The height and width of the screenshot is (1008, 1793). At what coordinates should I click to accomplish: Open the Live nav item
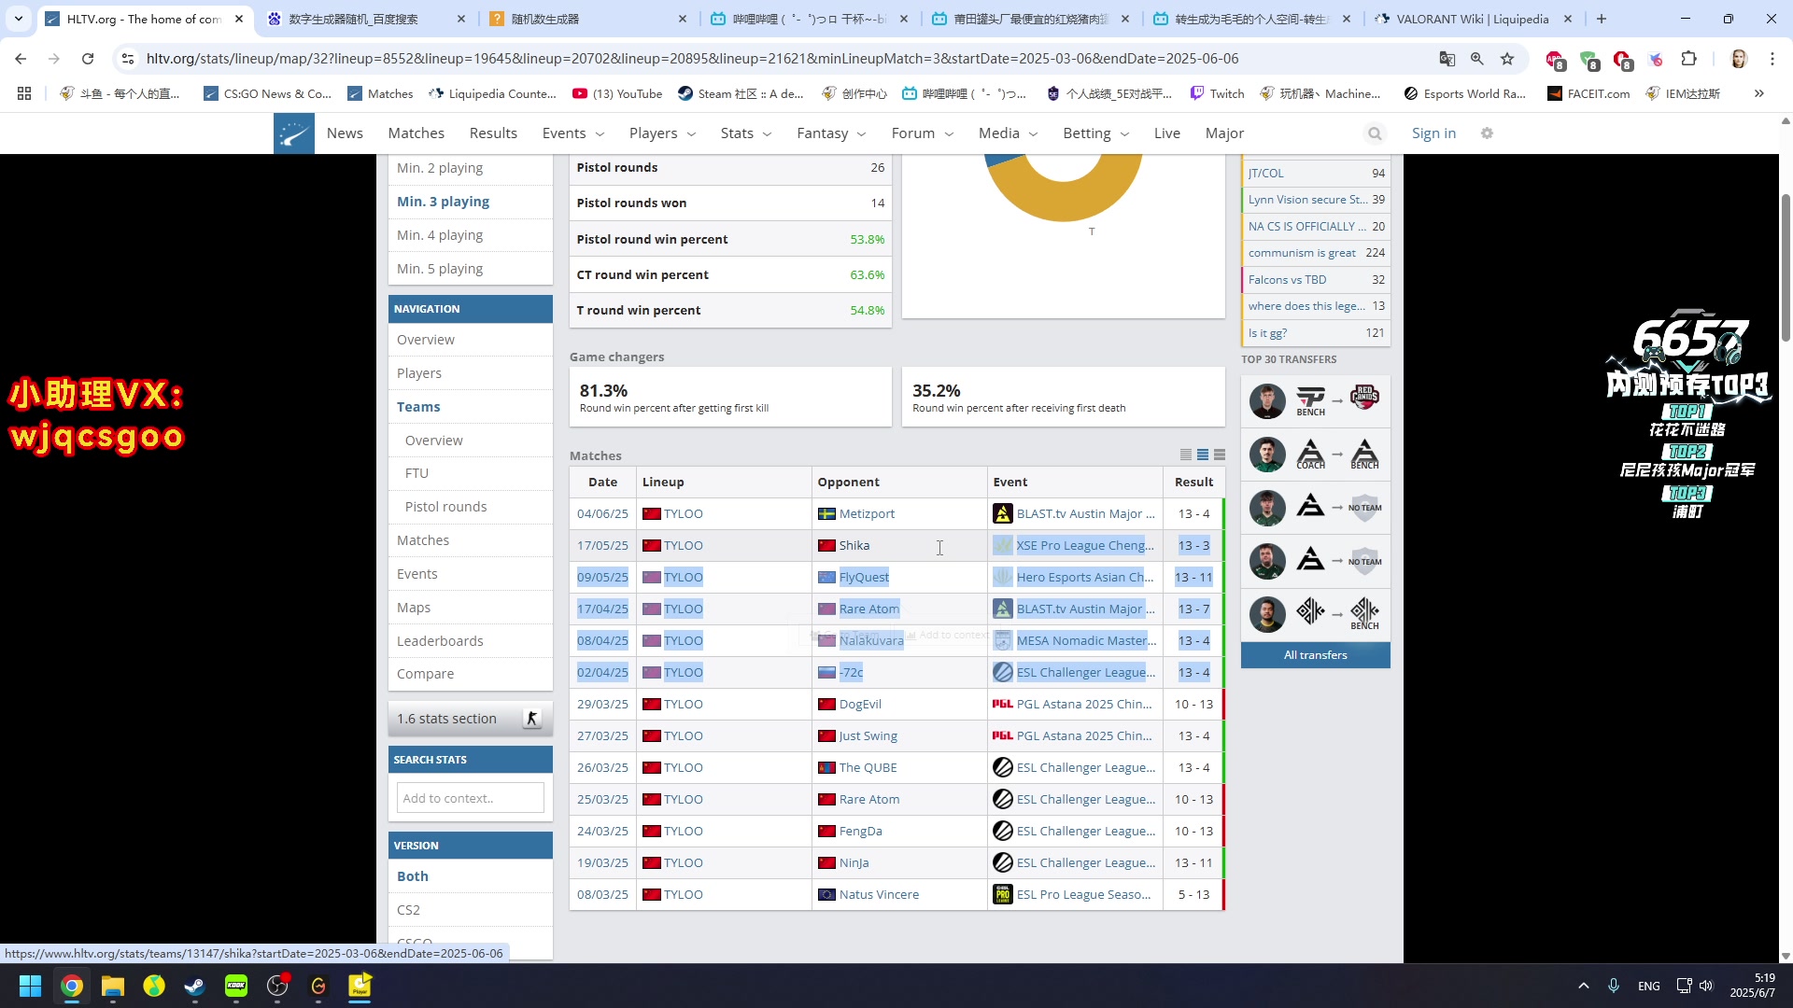(x=1167, y=133)
